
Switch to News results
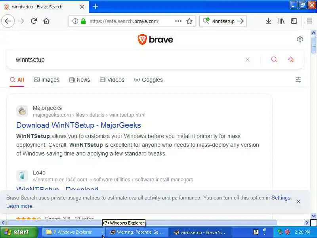pyautogui.click(x=80, y=80)
